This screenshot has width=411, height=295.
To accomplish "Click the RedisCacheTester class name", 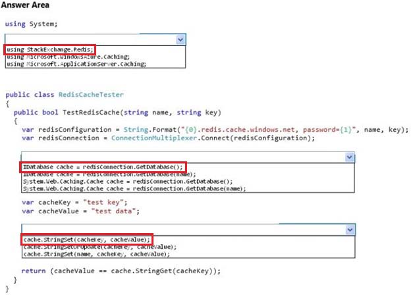I will pyautogui.click(x=91, y=95).
